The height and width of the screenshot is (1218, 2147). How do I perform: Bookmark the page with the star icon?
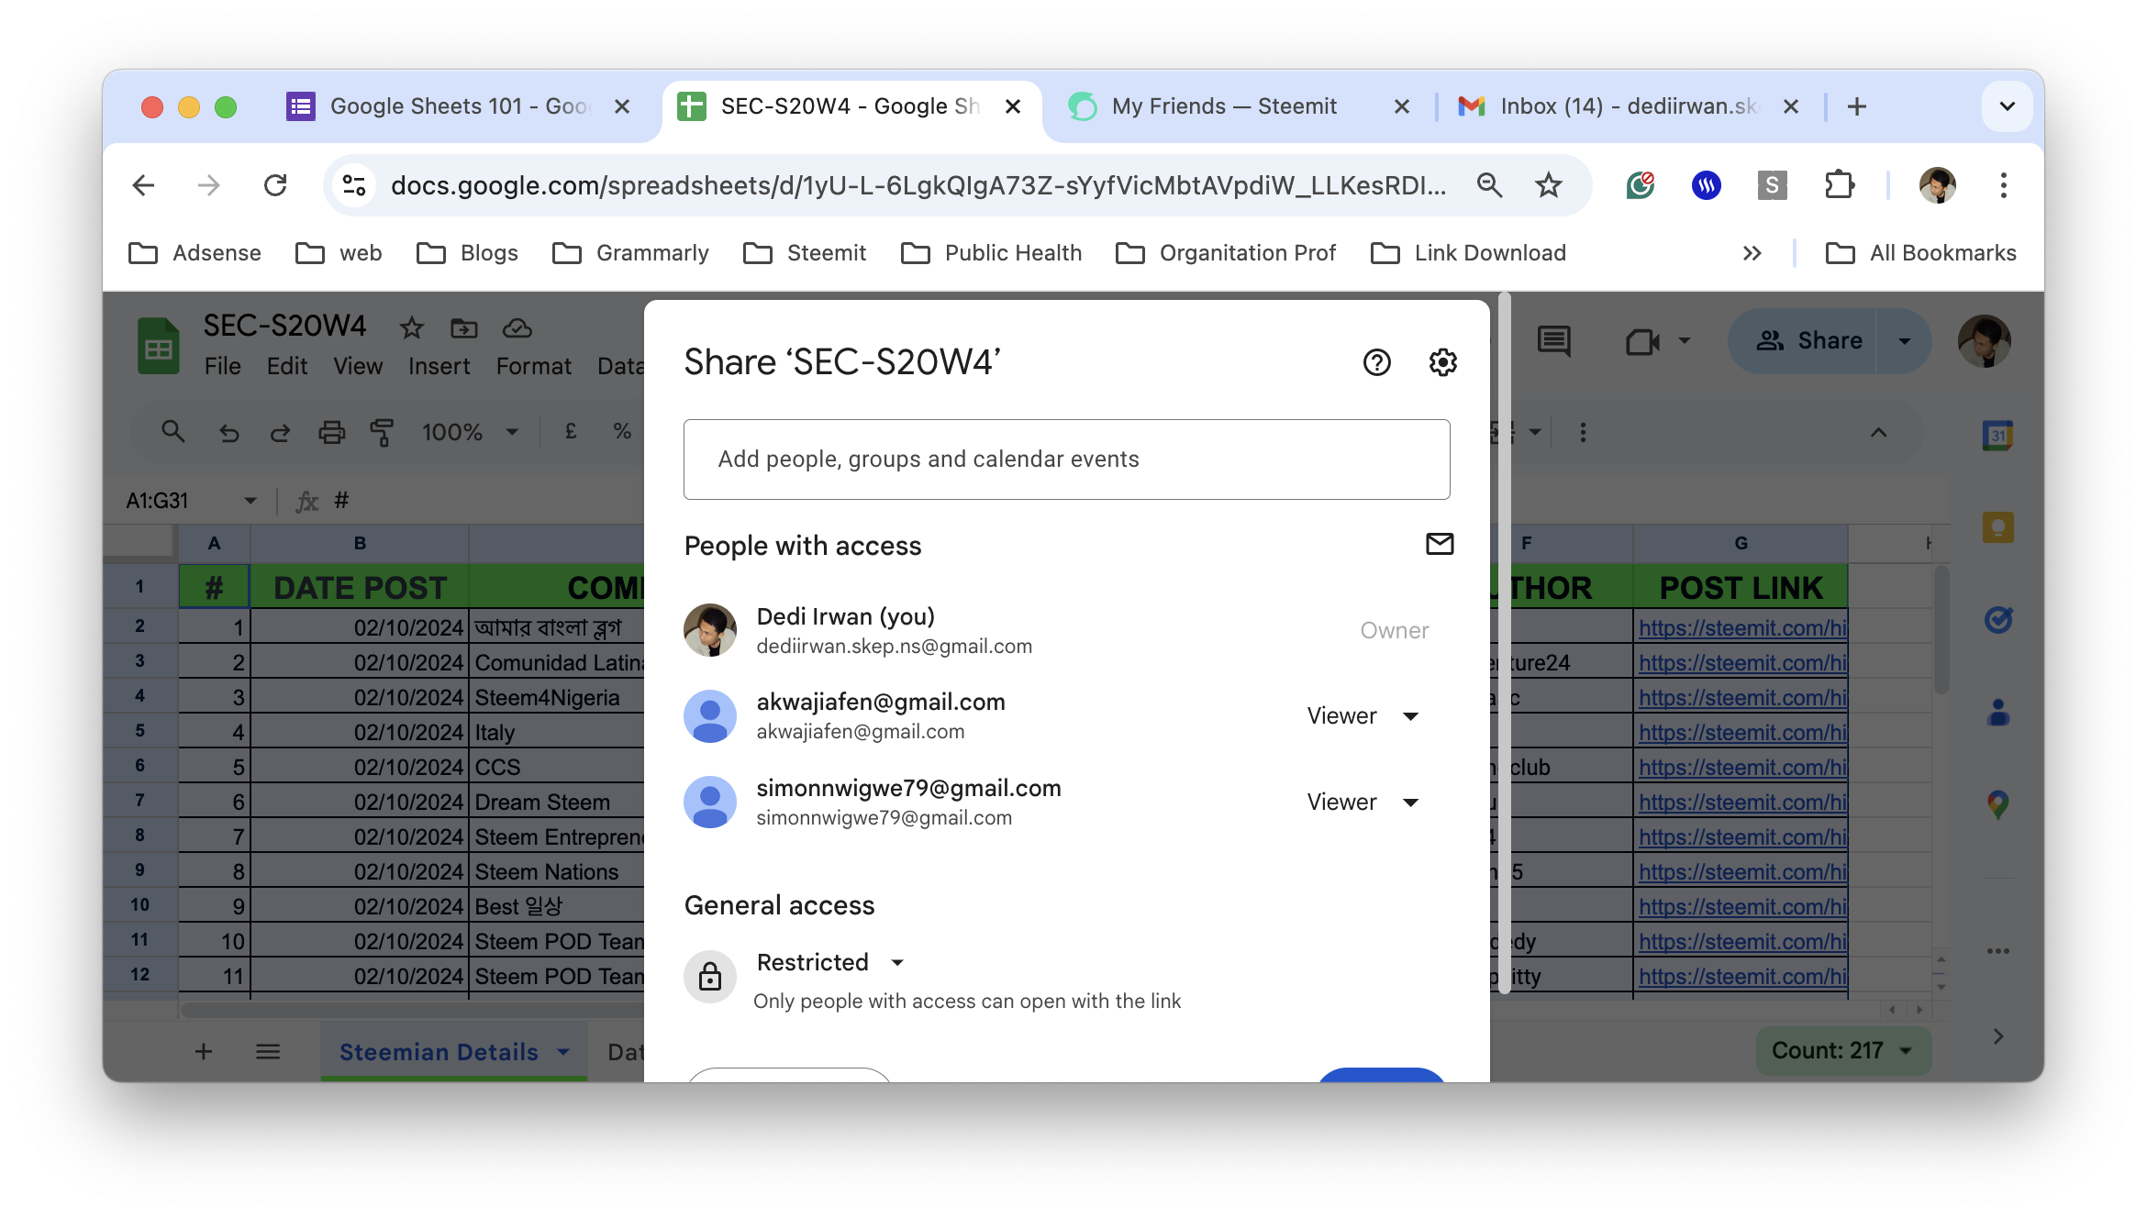(1549, 185)
